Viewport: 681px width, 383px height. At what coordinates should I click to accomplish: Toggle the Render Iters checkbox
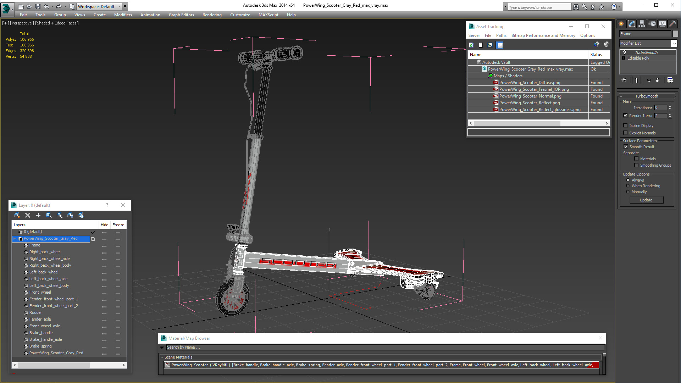pyautogui.click(x=625, y=116)
